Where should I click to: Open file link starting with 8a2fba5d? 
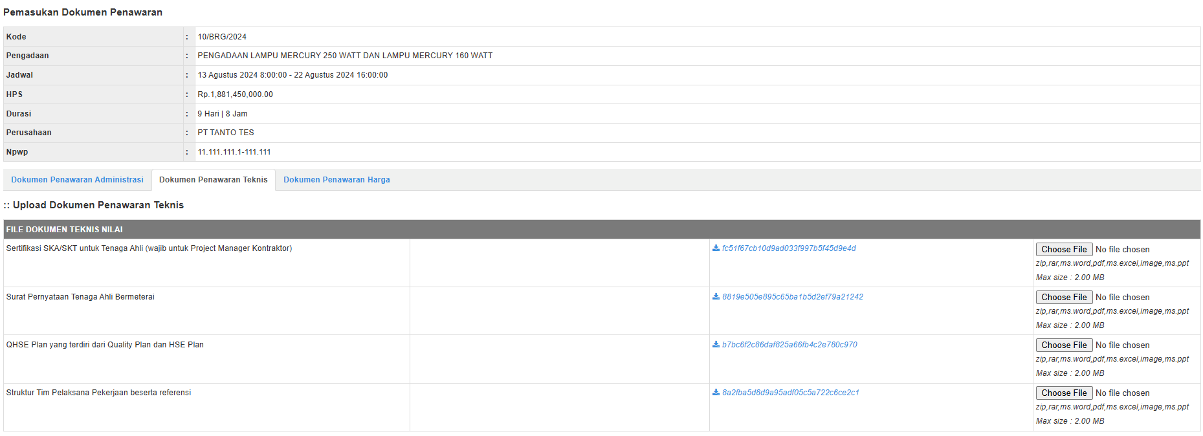pos(790,393)
